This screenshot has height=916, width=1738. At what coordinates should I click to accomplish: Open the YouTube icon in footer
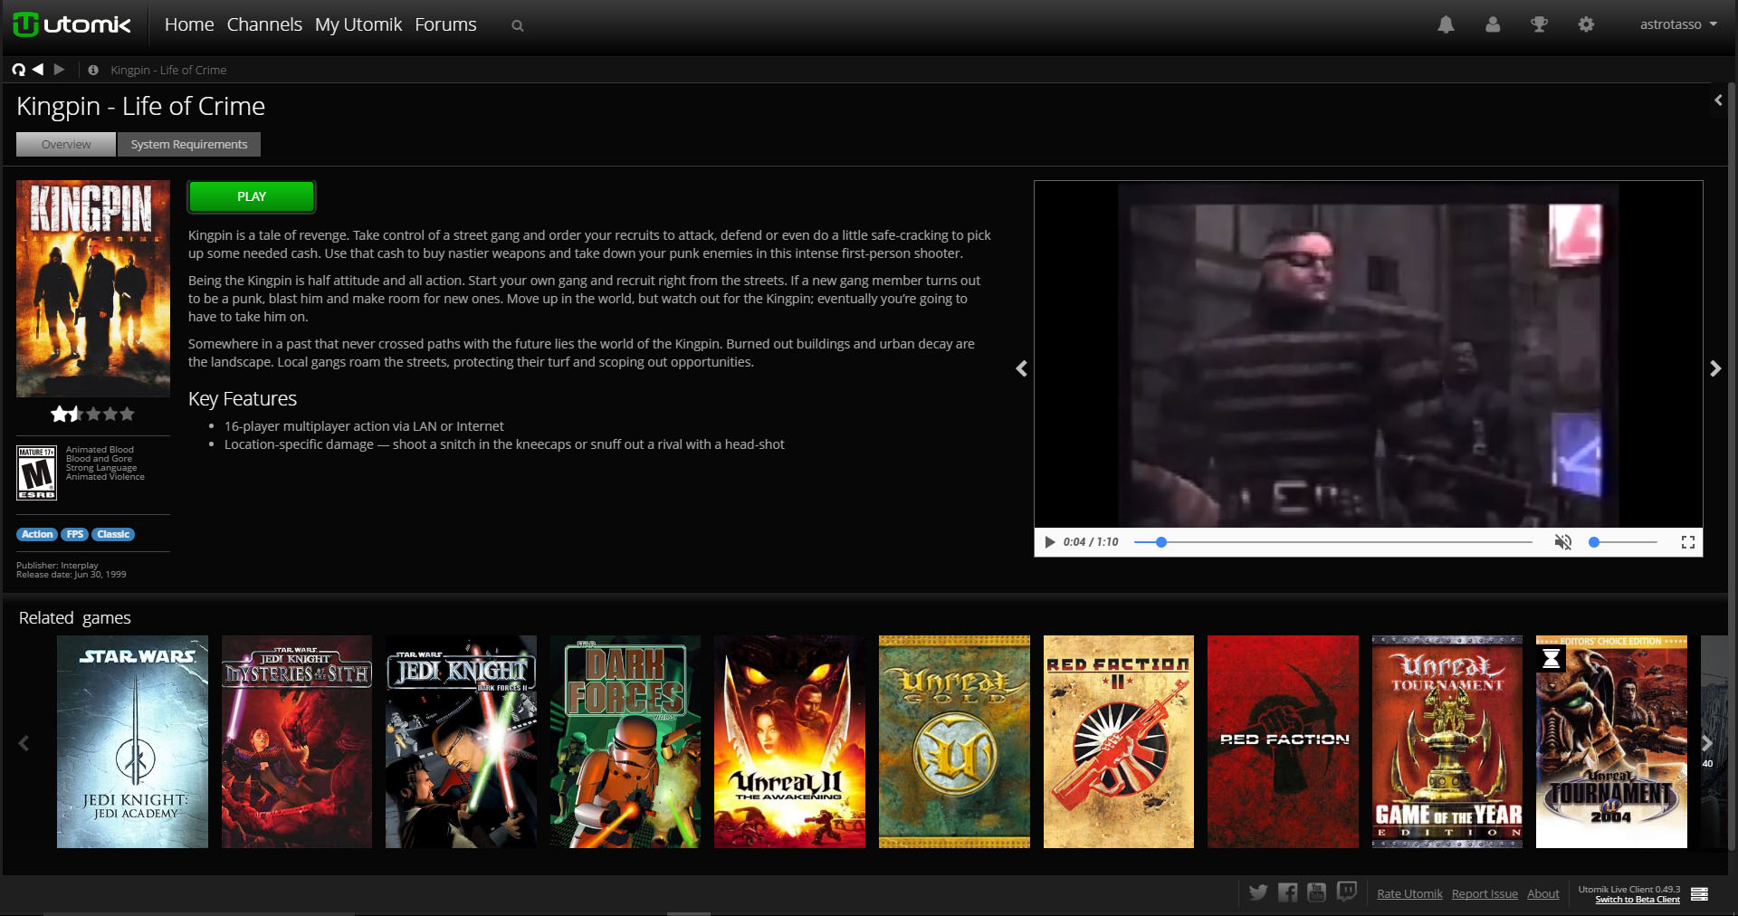[1316, 892]
